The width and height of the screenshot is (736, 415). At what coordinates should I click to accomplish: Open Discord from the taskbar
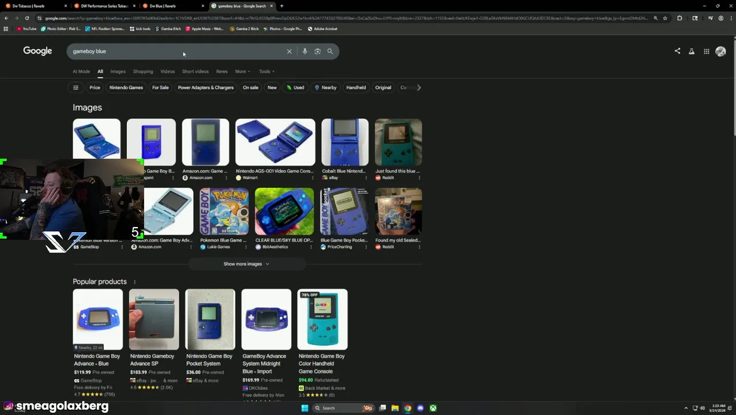[x=420, y=408]
